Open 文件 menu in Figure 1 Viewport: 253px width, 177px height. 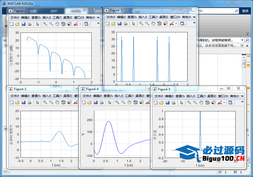coord(14,17)
